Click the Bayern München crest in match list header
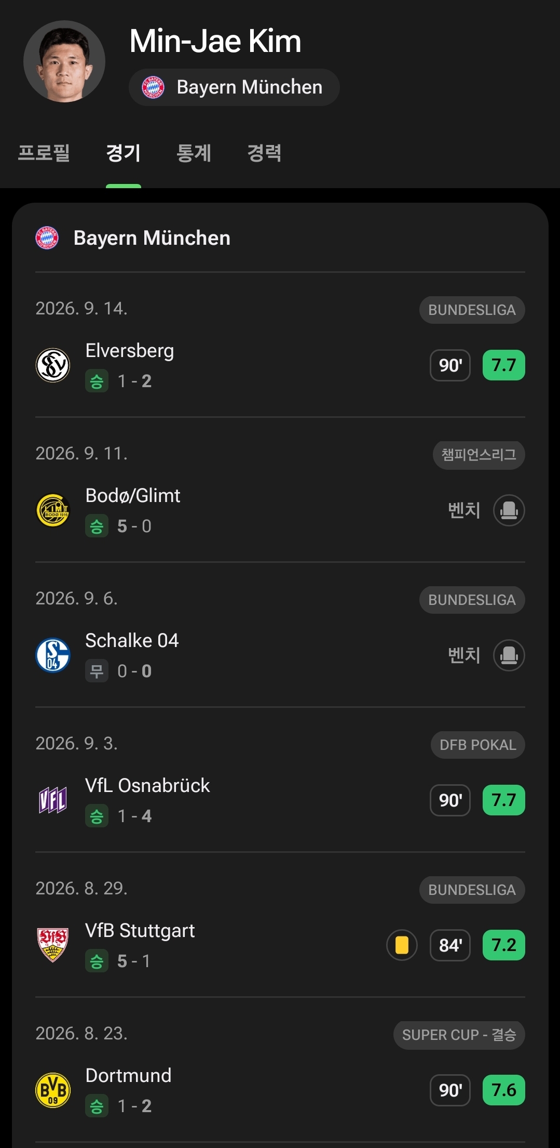Viewport: 560px width, 1148px height. point(47,238)
